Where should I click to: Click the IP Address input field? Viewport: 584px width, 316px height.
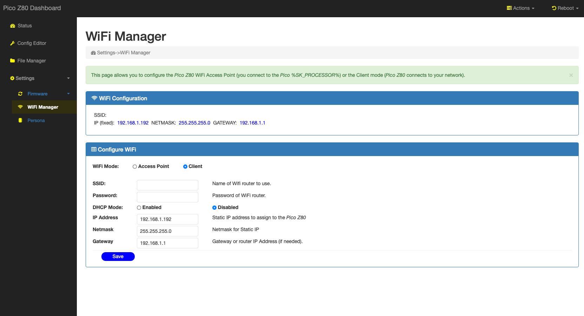(167, 219)
